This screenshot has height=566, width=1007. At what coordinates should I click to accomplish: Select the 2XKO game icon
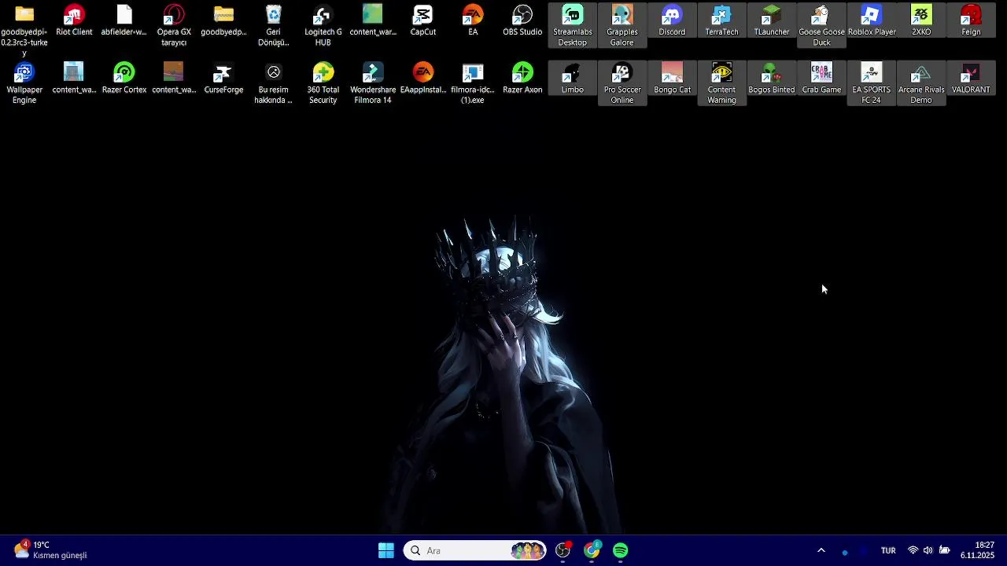[921, 21]
